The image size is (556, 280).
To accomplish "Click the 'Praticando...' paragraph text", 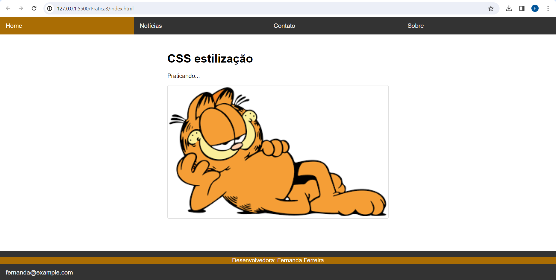I will point(183,76).
